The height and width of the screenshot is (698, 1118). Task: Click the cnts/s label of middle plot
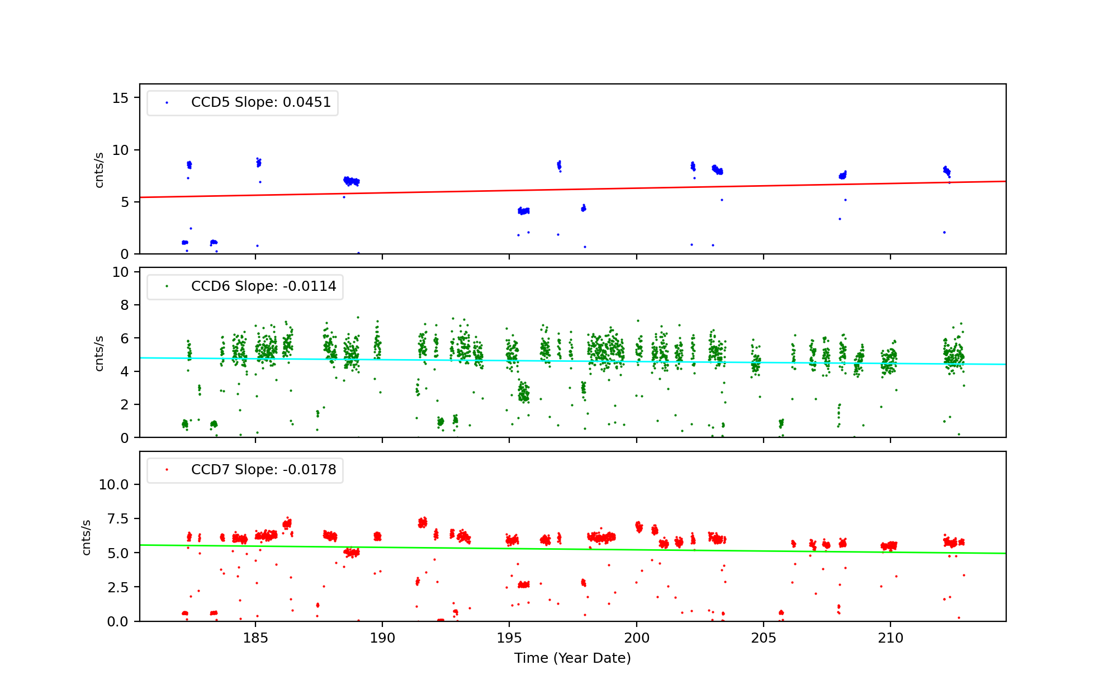[100, 353]
